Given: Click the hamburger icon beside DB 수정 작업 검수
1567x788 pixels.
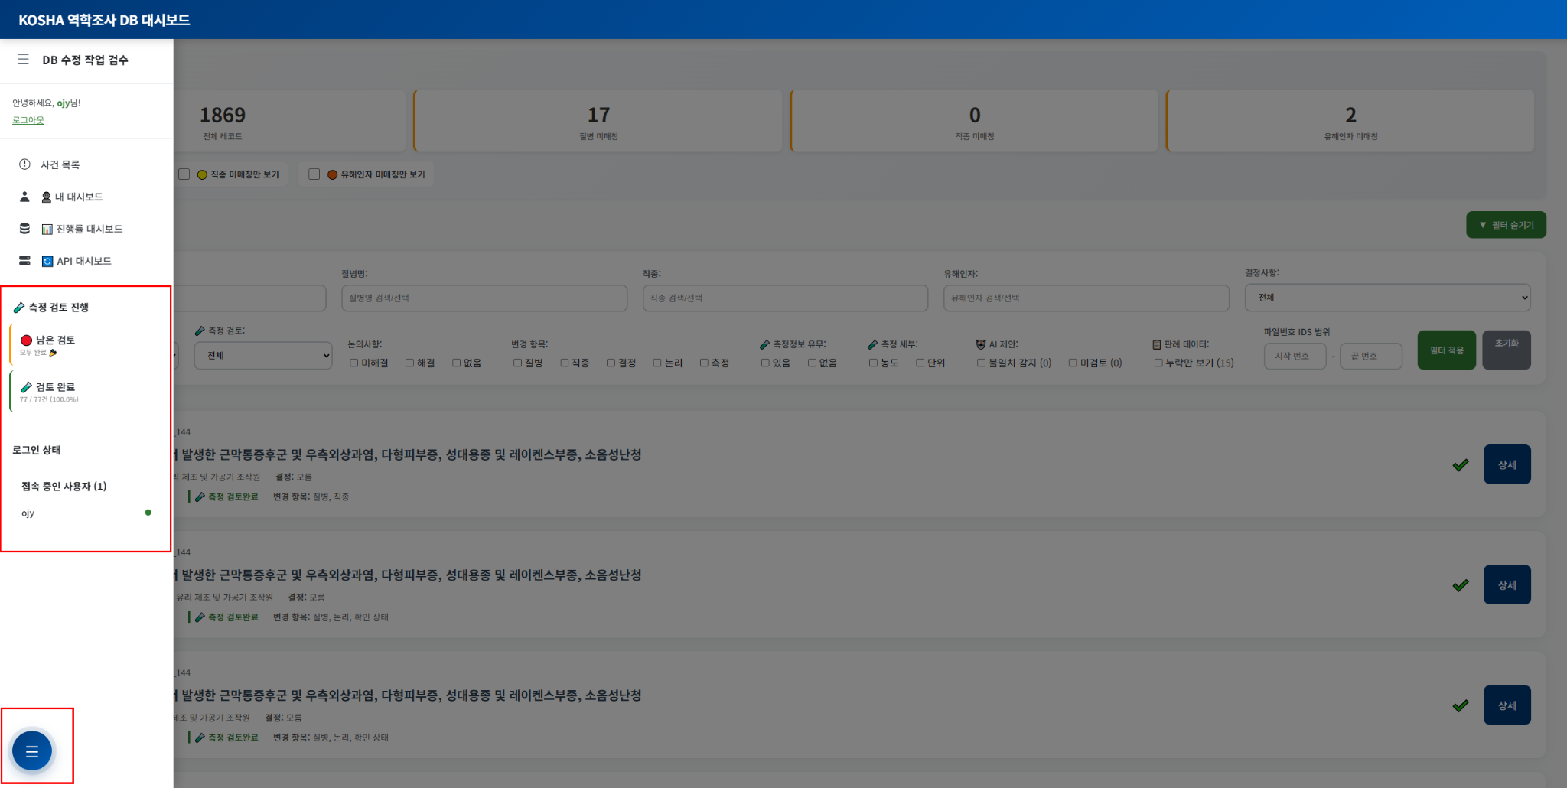Looking at the screenshot, I should (x=24, y=59).
